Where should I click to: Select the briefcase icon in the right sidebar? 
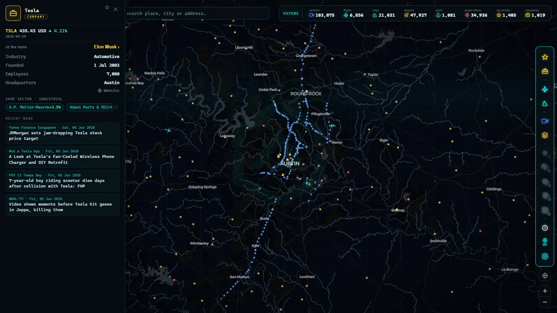click(545, 71)
